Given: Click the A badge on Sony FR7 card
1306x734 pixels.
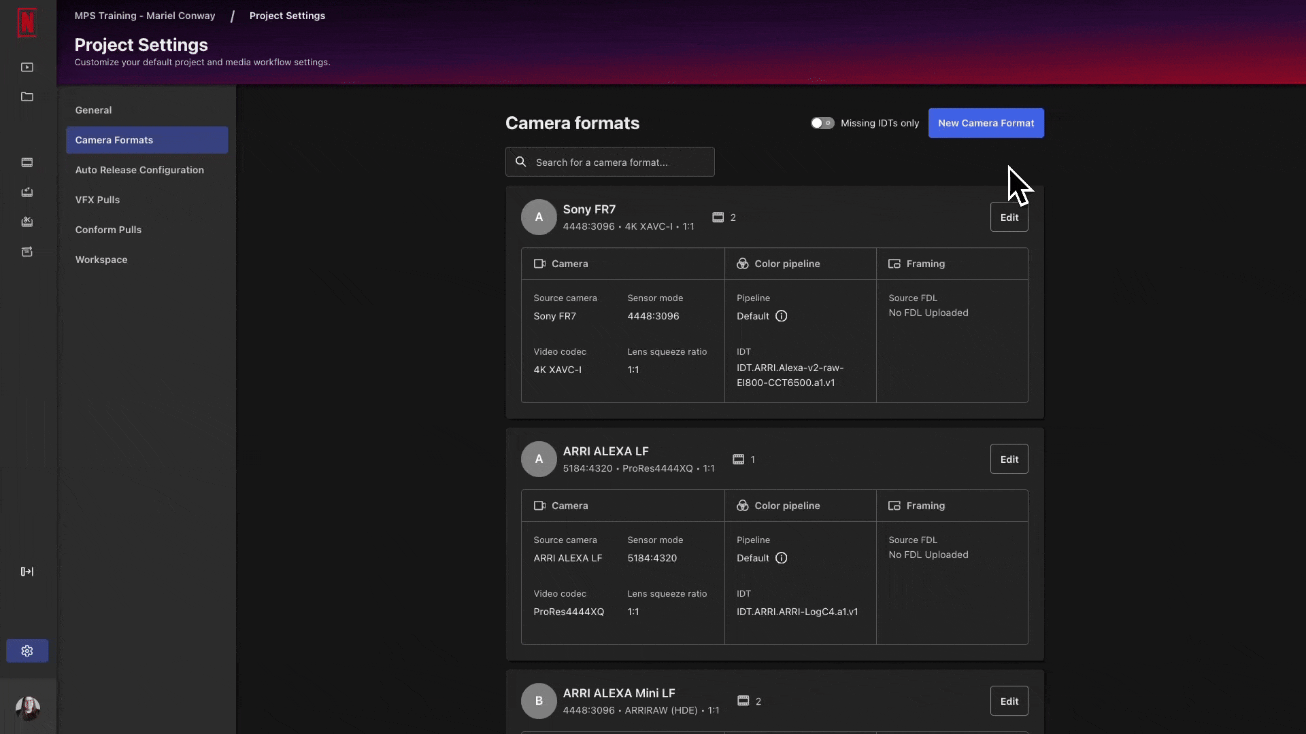Looking at the screenshot, I should coord(539,217).
